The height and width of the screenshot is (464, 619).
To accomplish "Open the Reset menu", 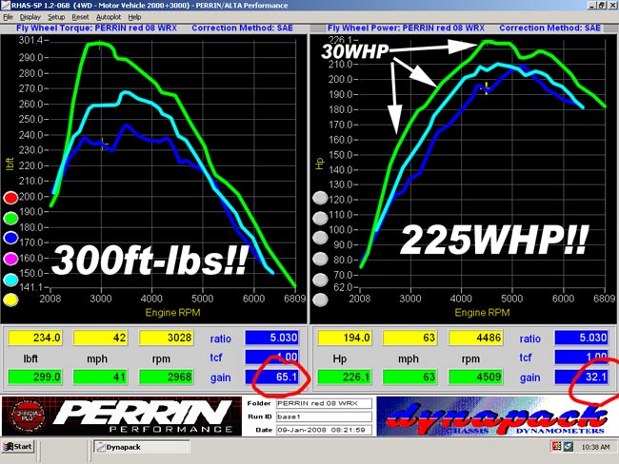I will pyautogui.click(x=80, y=17).
